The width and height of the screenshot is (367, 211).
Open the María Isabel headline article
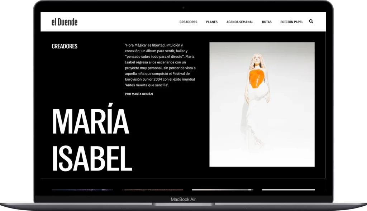tap(92, 140)
